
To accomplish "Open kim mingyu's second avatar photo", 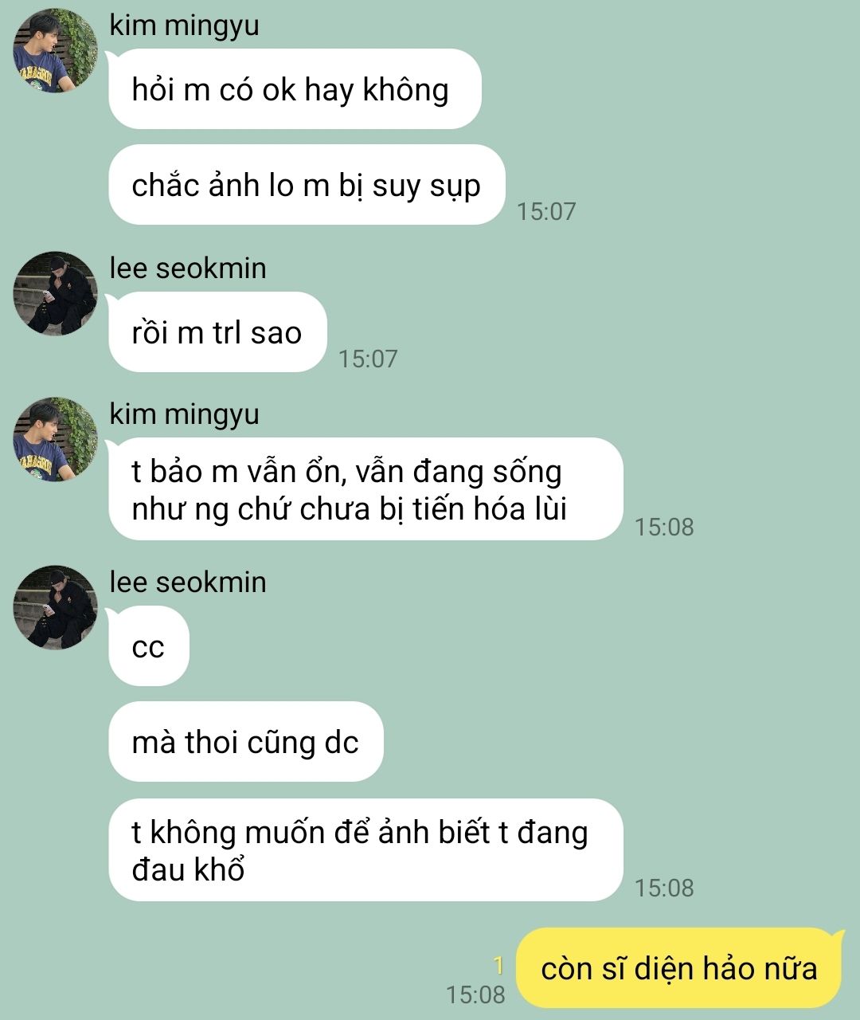I will click(x=55, y=439).
